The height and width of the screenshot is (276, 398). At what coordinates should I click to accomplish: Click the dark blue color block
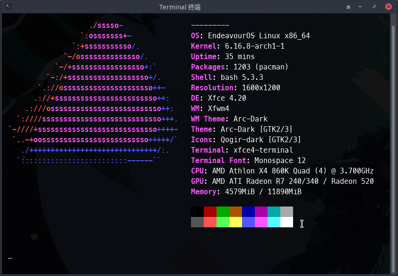[248, 212]
